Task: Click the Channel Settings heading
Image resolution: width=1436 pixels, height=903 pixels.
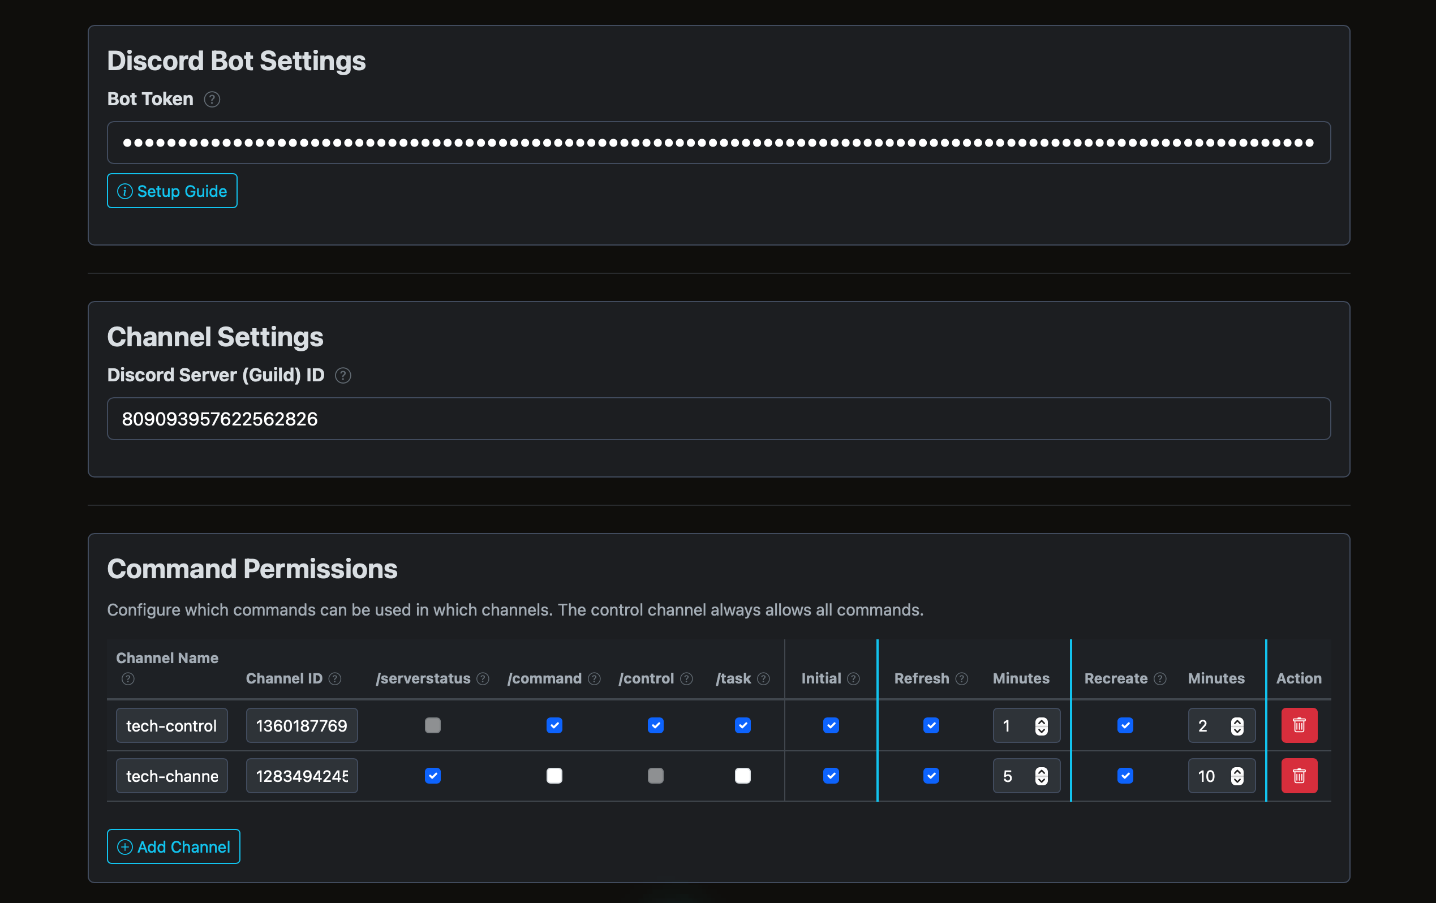Action: (215, 337)
